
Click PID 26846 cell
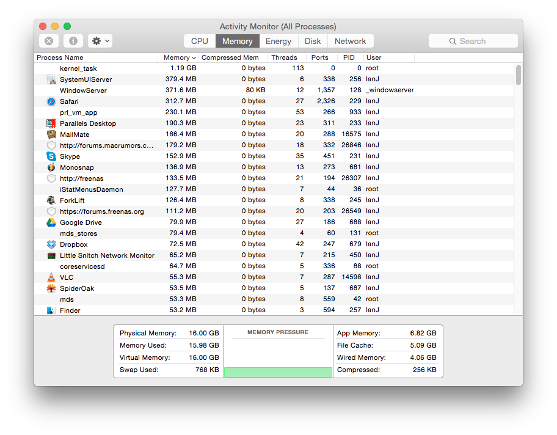[351, 145]
